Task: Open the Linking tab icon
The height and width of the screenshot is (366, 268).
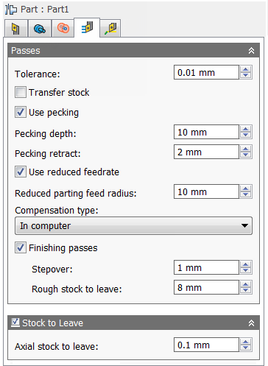Action: coord(110,29)
